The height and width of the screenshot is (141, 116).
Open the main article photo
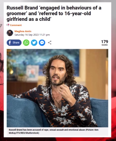(57, 88)
